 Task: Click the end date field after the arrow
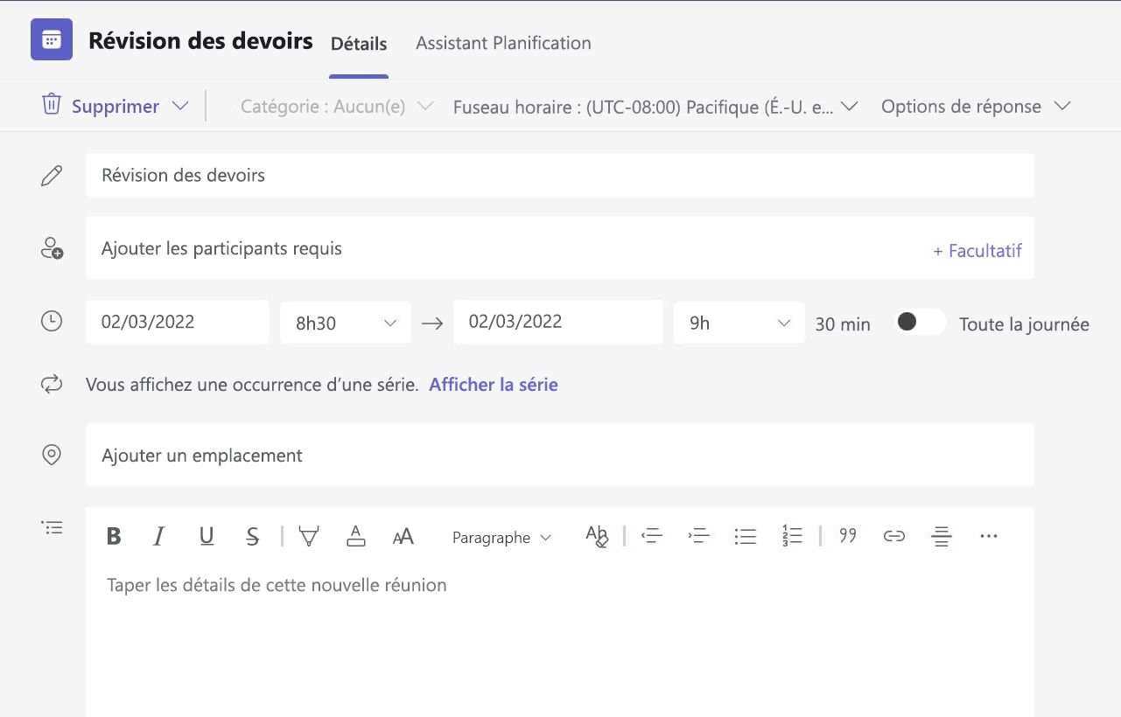pyautogui.click(x=558, y=322)
